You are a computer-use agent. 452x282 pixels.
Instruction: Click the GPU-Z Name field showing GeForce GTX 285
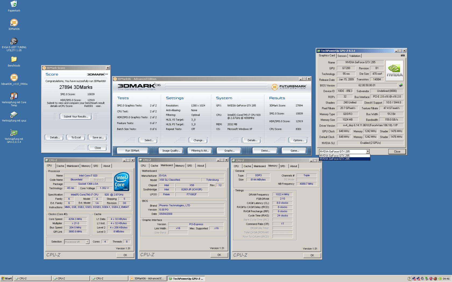coord(360,62)
